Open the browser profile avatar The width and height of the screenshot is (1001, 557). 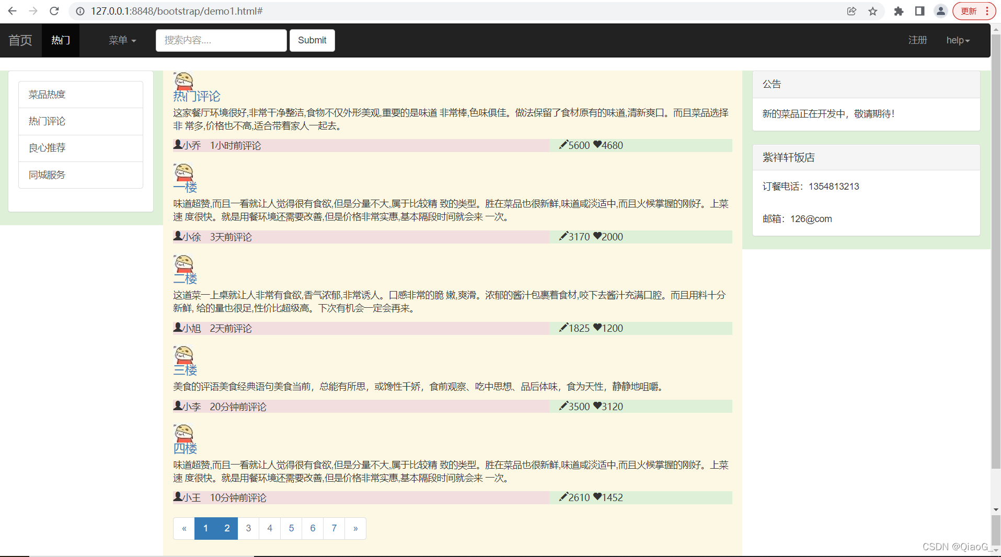940,11
